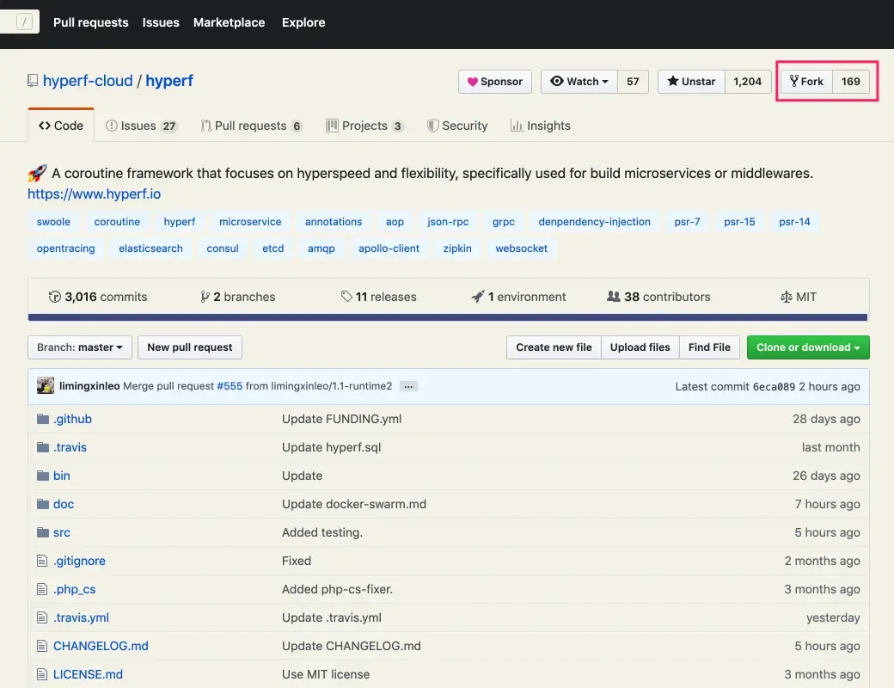Click the json-rpc topic tag
Screen dimensions: 894x688
coord(448,221)
